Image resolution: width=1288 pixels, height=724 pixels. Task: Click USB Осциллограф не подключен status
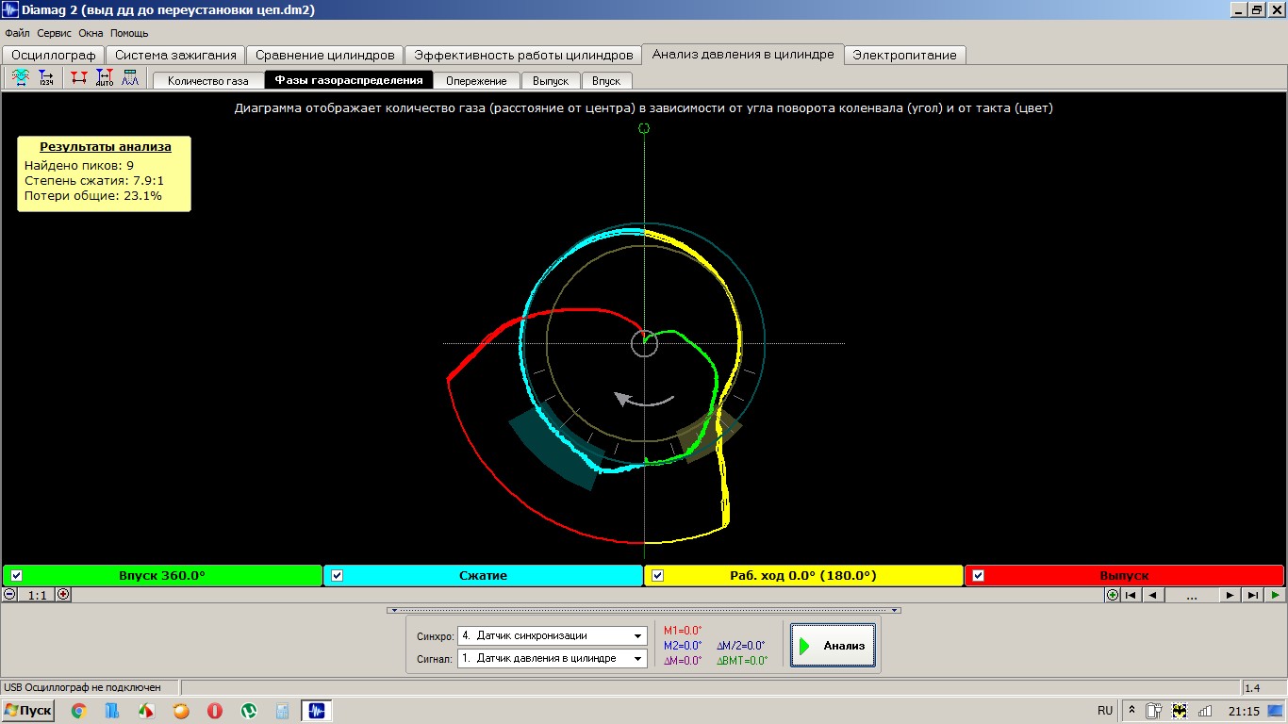pyautogui.click(x=83, y=687)
